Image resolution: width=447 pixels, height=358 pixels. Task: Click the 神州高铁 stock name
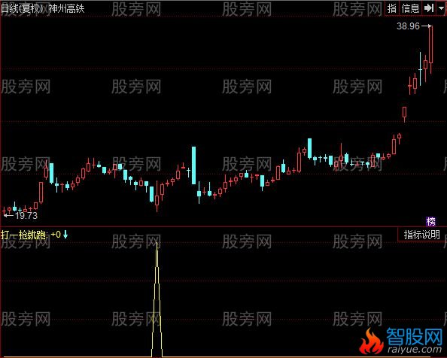[x=67, y=8]
